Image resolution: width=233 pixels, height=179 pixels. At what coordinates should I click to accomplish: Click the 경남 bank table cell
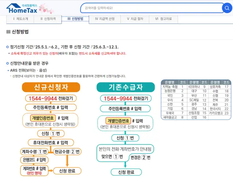pos(194,109)
